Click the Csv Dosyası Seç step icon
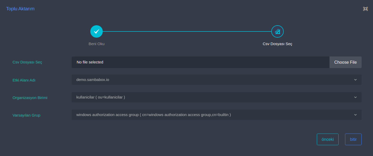The width and height of the screenshot is (373, 156). pyautogui.click(x=277, y=31)
